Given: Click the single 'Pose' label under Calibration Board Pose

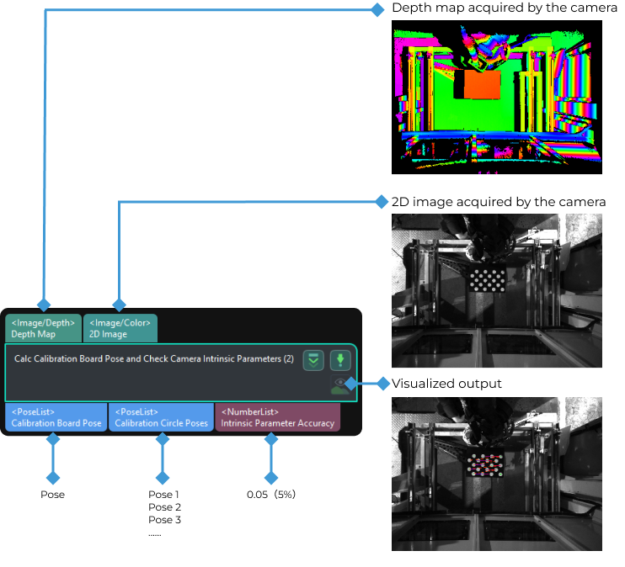Looking at the screenshot, I should [x=52, y=495].
